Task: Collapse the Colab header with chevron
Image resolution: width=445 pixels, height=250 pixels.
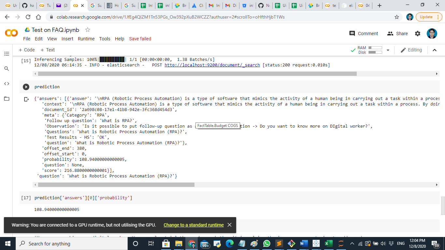Action: (434, 50)
